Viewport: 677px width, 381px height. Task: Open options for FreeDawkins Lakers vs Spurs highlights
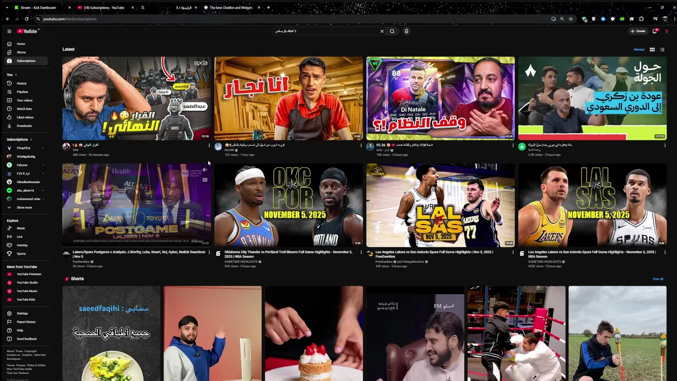[x=513, y=252]
